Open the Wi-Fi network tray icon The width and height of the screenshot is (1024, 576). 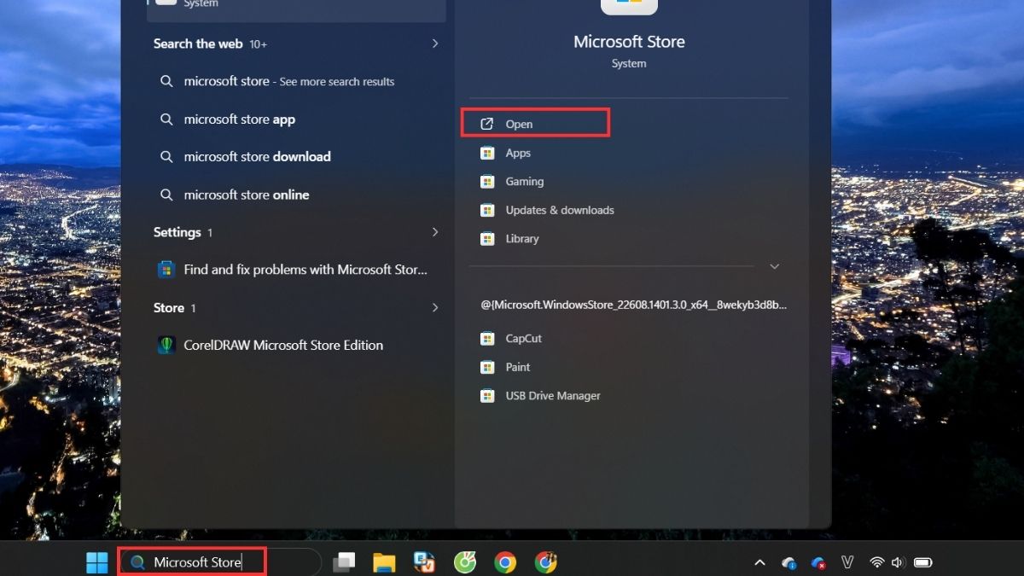coord(876,563)
